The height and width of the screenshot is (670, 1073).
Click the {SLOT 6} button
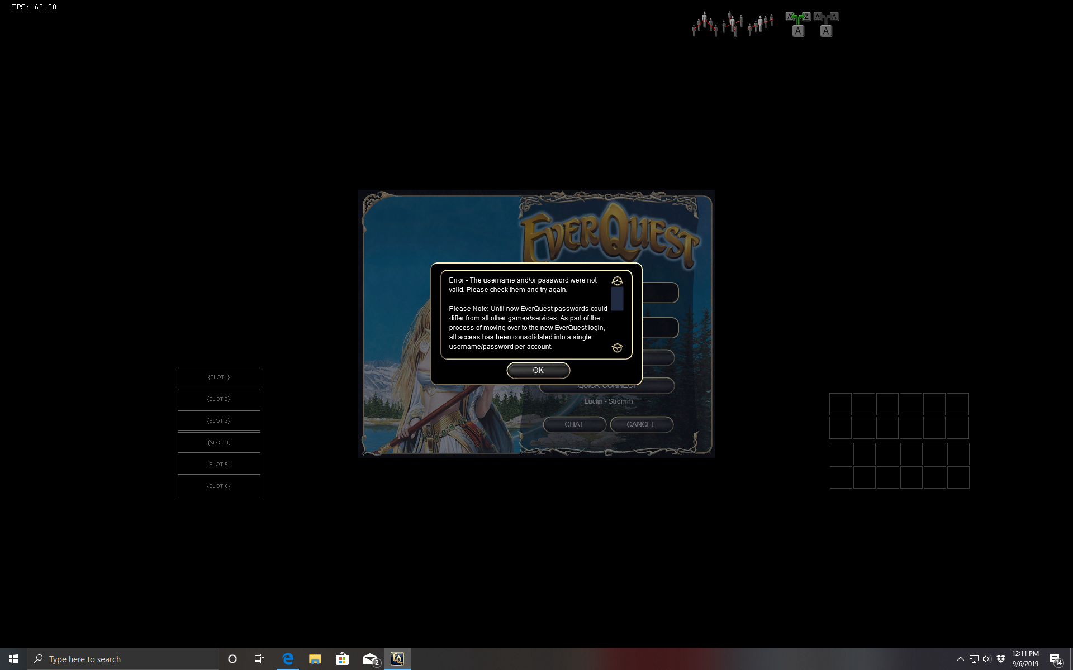[219, 486]
